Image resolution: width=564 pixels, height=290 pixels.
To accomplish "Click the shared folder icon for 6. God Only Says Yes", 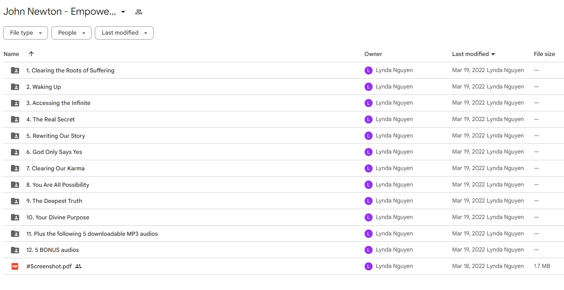I will 15,152.
